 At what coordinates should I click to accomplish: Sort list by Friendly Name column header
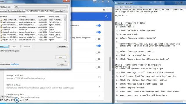[x=56, y=17]
